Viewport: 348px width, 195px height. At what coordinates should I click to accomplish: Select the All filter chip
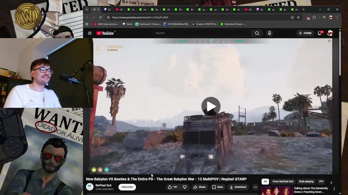[265, 181]
